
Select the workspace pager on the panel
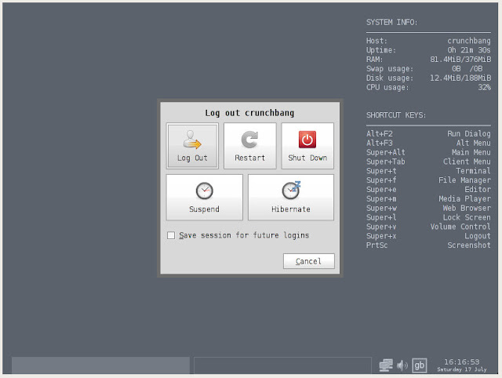(100, 365)
